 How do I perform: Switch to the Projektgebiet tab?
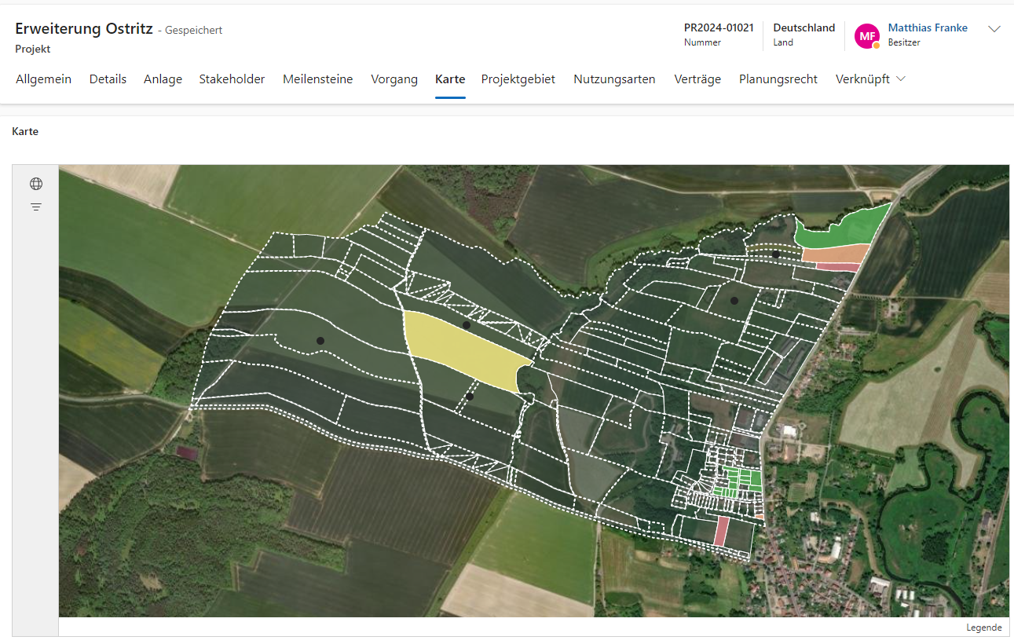click(518, 79)
